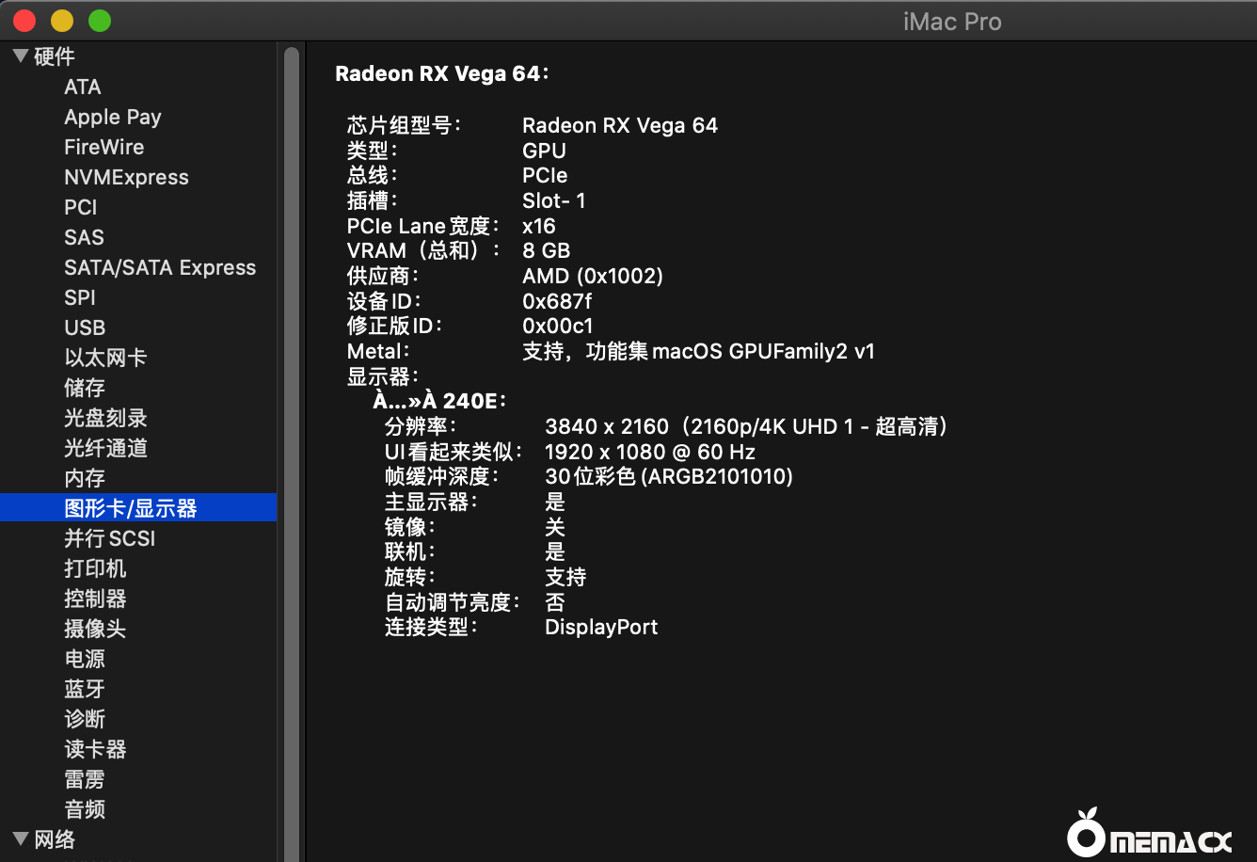Image resolution: width=1257 pixels, height=862 pixels.
Task: Open the Apple Pay entry
Action: [112, 117]
